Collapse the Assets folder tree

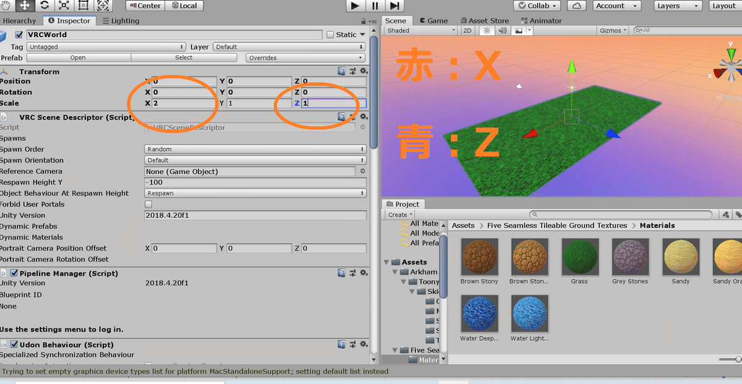[x=387, y=262]
